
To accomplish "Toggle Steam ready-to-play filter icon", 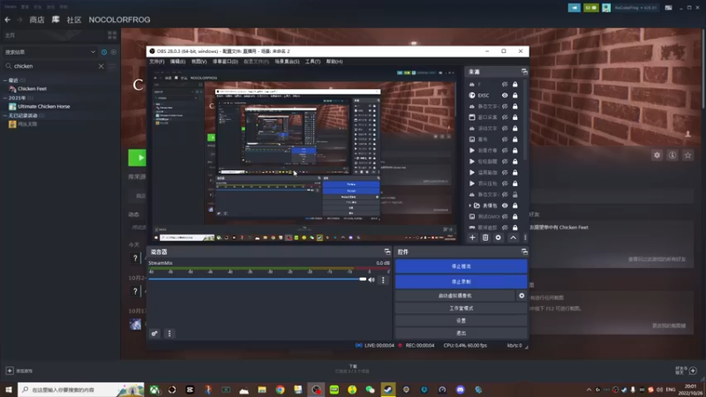I will [114, 52].
